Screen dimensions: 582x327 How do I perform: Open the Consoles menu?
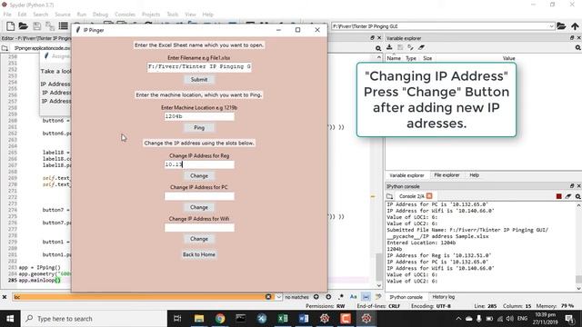click(125, 15)
